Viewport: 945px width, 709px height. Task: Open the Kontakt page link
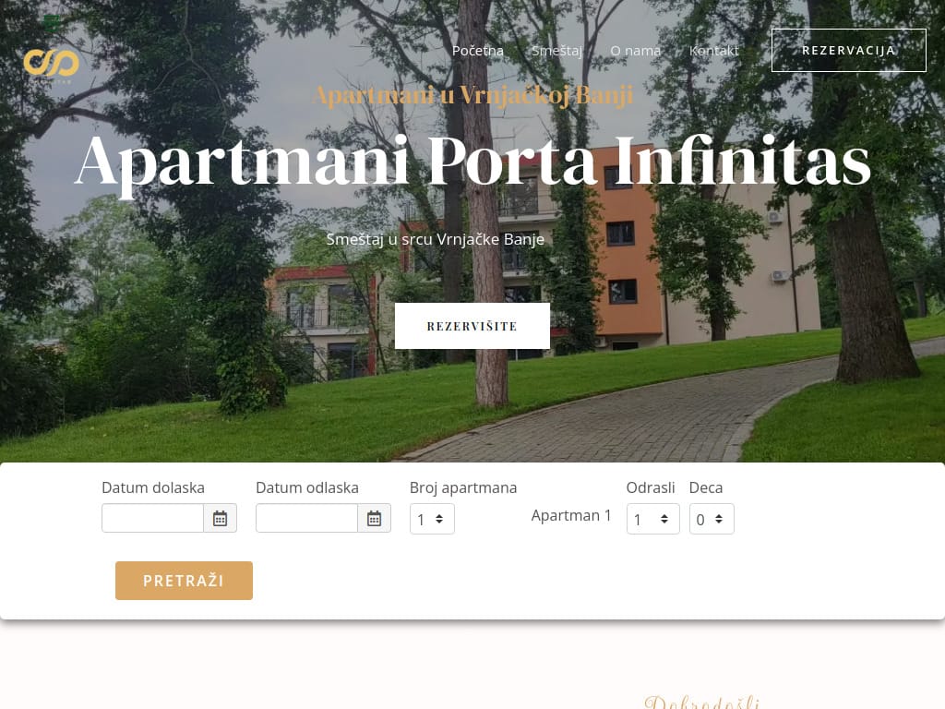click(x=714, y=51)
